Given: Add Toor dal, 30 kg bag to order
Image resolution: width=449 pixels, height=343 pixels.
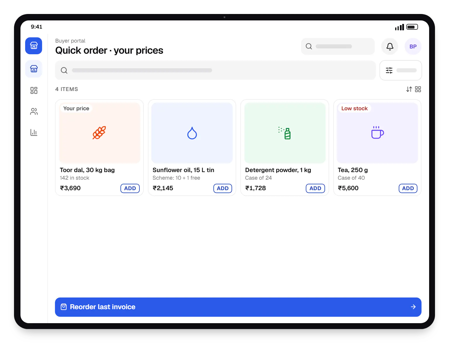Looking at the screenshot, I should (130, 188).
